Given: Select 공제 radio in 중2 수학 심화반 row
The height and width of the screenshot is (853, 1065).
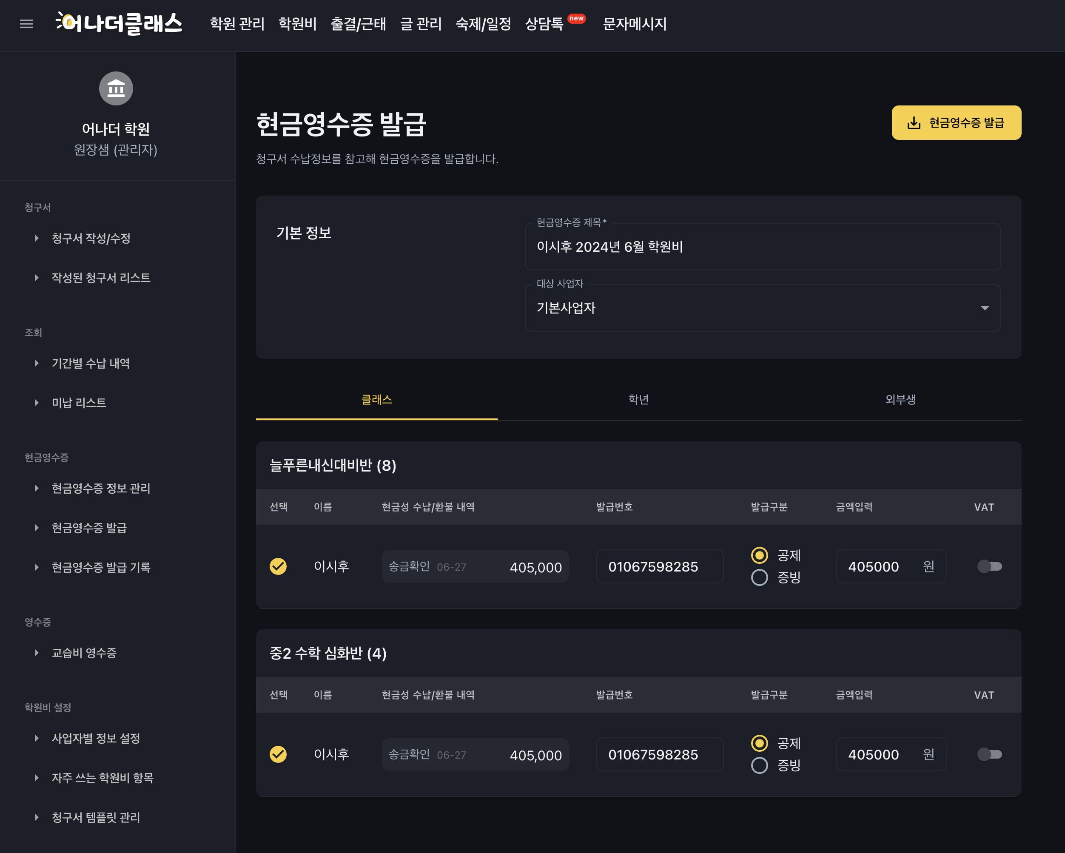Looking at the screenshot, I should (759, 743).
